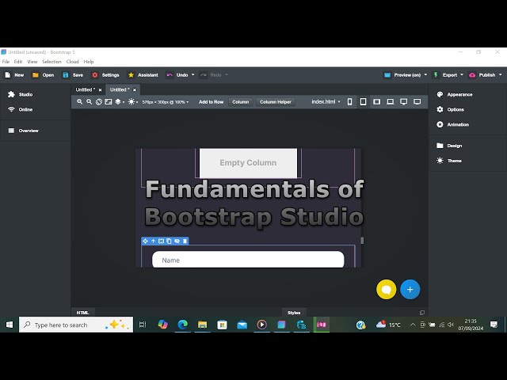Open the Studio components panel
Screen dimensions: 507x380
(x=20, y=94)
